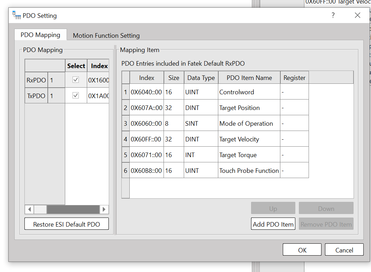Cancel the PDO Setting dialog
Screen dimensions: 371x272
click(x=344, y=250)
